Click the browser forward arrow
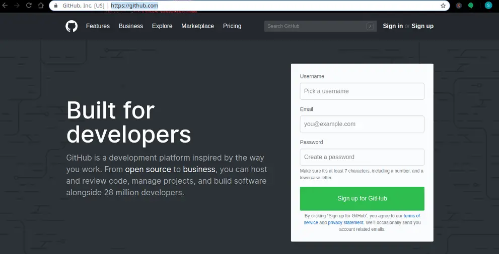Viewport: 499px width, 254px height. pos(17,6)
